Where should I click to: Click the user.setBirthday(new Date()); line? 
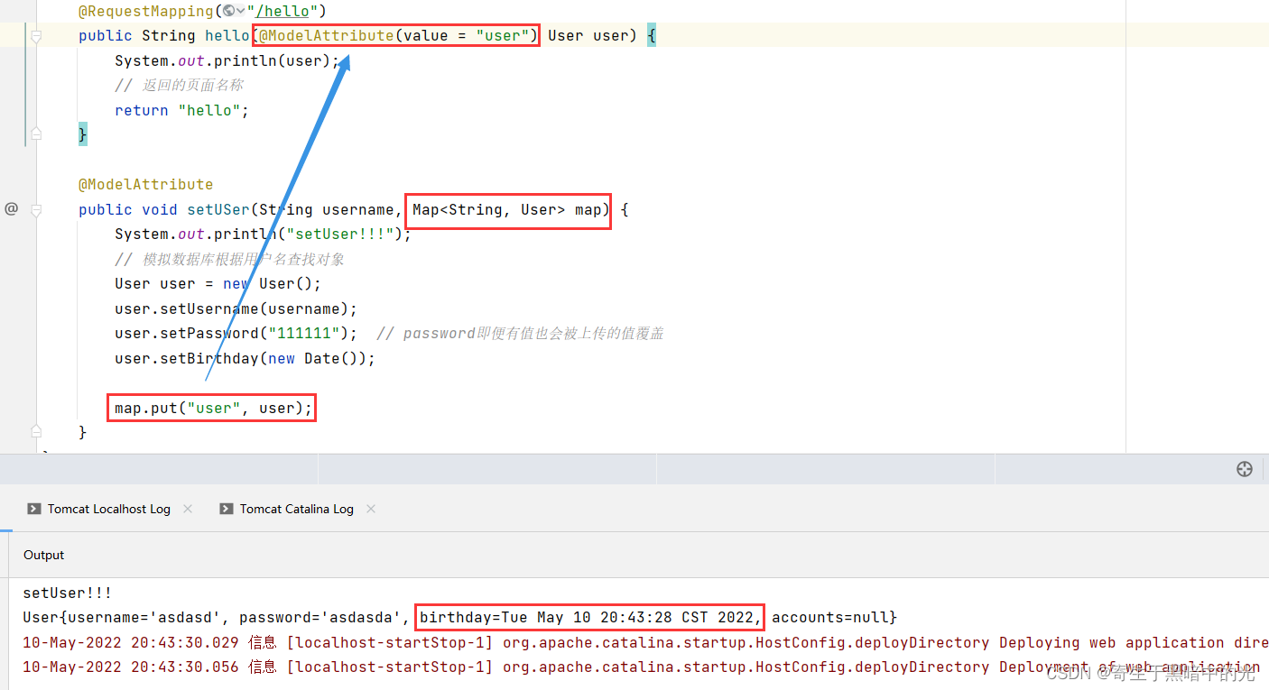245,358
